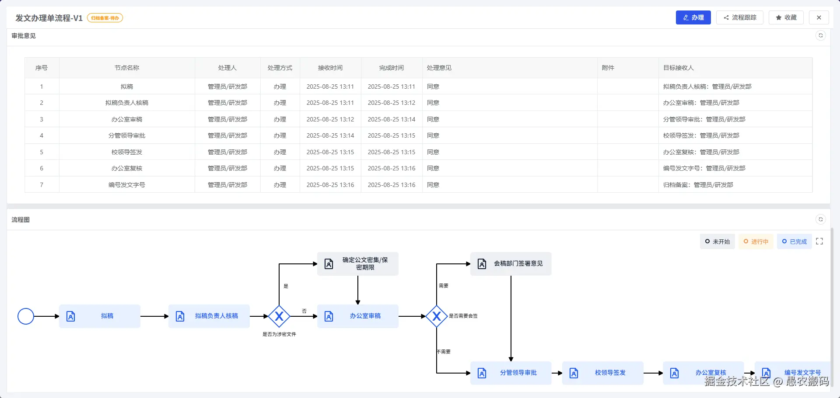Select the 分管领导审批 cell in row 4
The image size is (840, 398).
point(127,135)
